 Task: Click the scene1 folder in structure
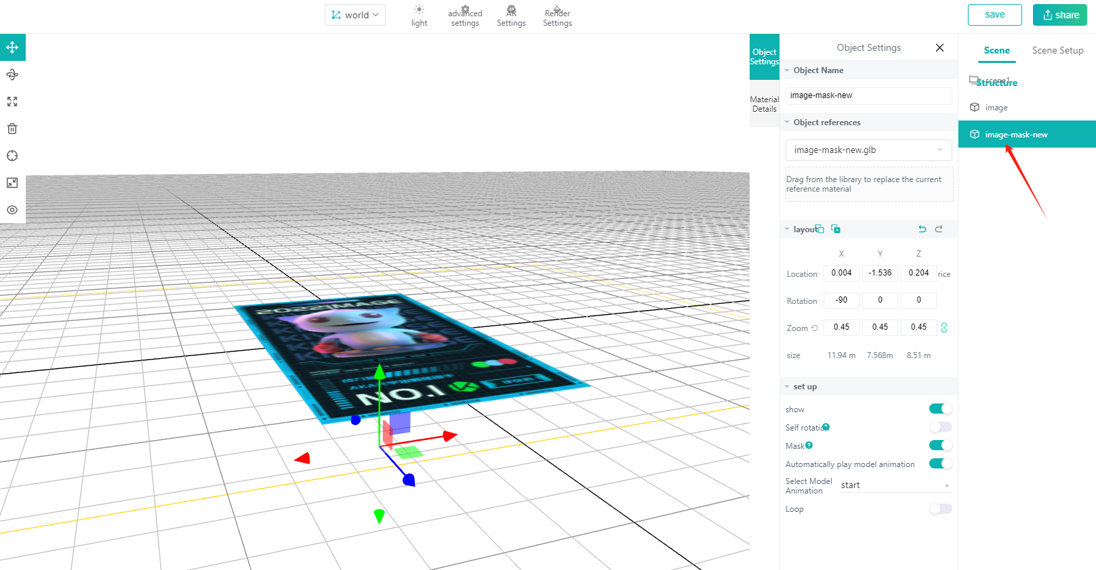pos(990,80)
